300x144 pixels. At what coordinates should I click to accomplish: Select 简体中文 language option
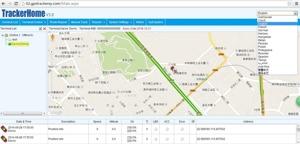[x=277, y=73]
